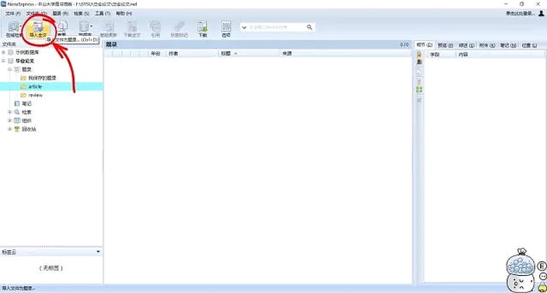Click the 引用 cite toolbar icon

pos(155,29)
